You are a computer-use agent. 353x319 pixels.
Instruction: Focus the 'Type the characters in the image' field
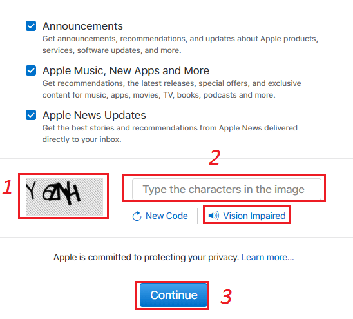pyautogui.click(x=227, y=189)
